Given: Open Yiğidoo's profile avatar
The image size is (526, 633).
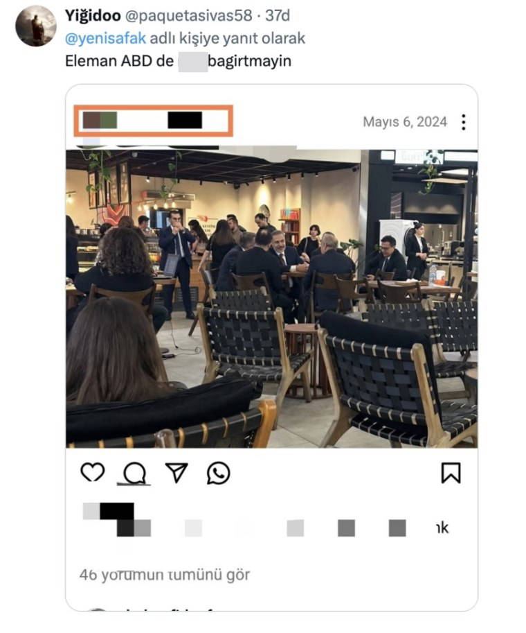Looking at the screenshot, I should pos(35,26).
